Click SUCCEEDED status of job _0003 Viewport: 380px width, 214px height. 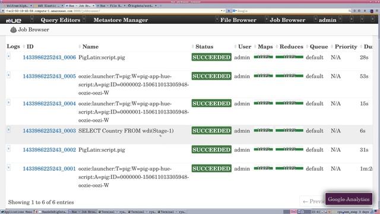pos(211,131)
